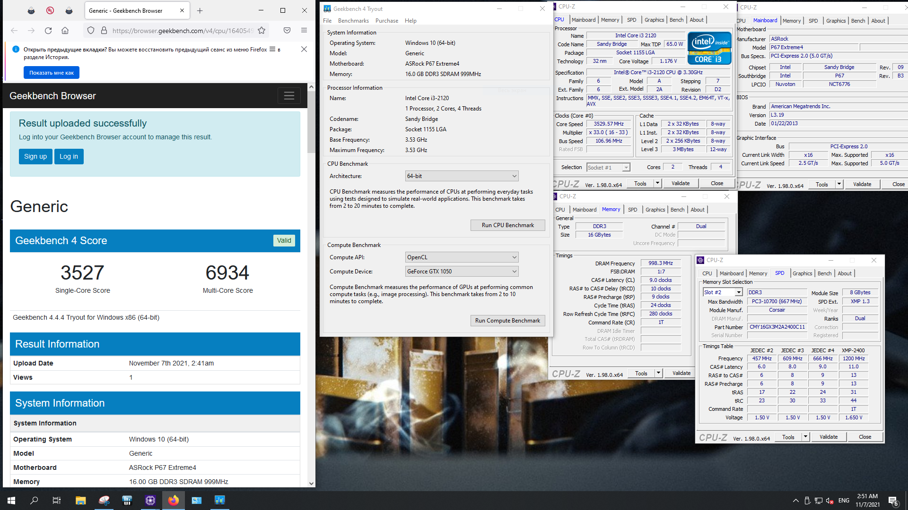Switch to Geekbench 4 on the taskbar
The width and height of the screenshot is (908, 510).
coord(220,500)
